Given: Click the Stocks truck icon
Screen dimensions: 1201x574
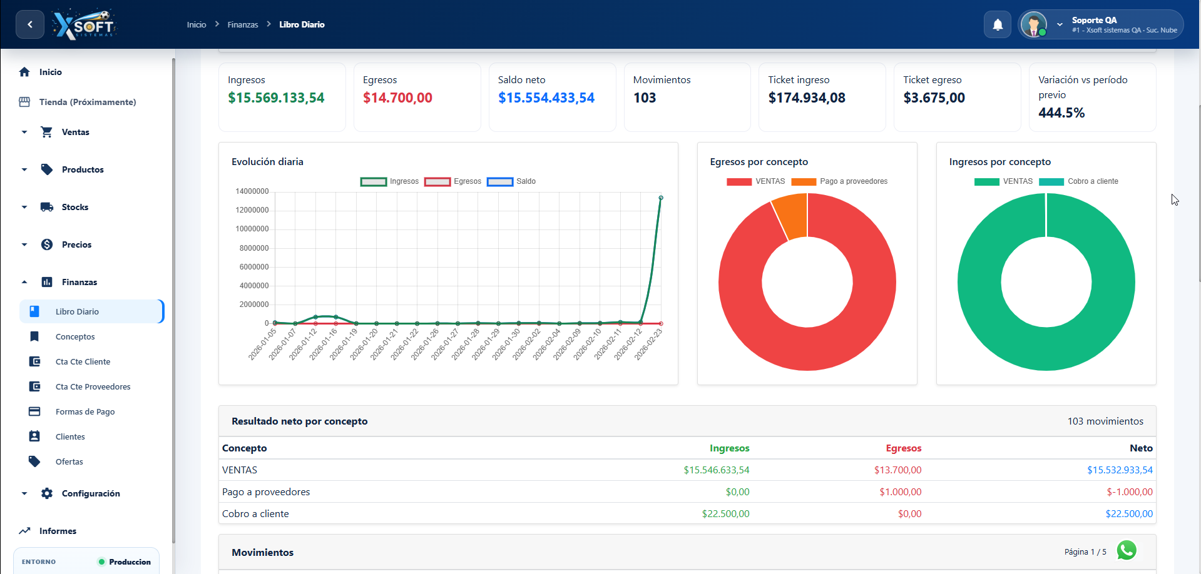Looking at the screenshot, I should pyautogui.click(x=47, y=207).
